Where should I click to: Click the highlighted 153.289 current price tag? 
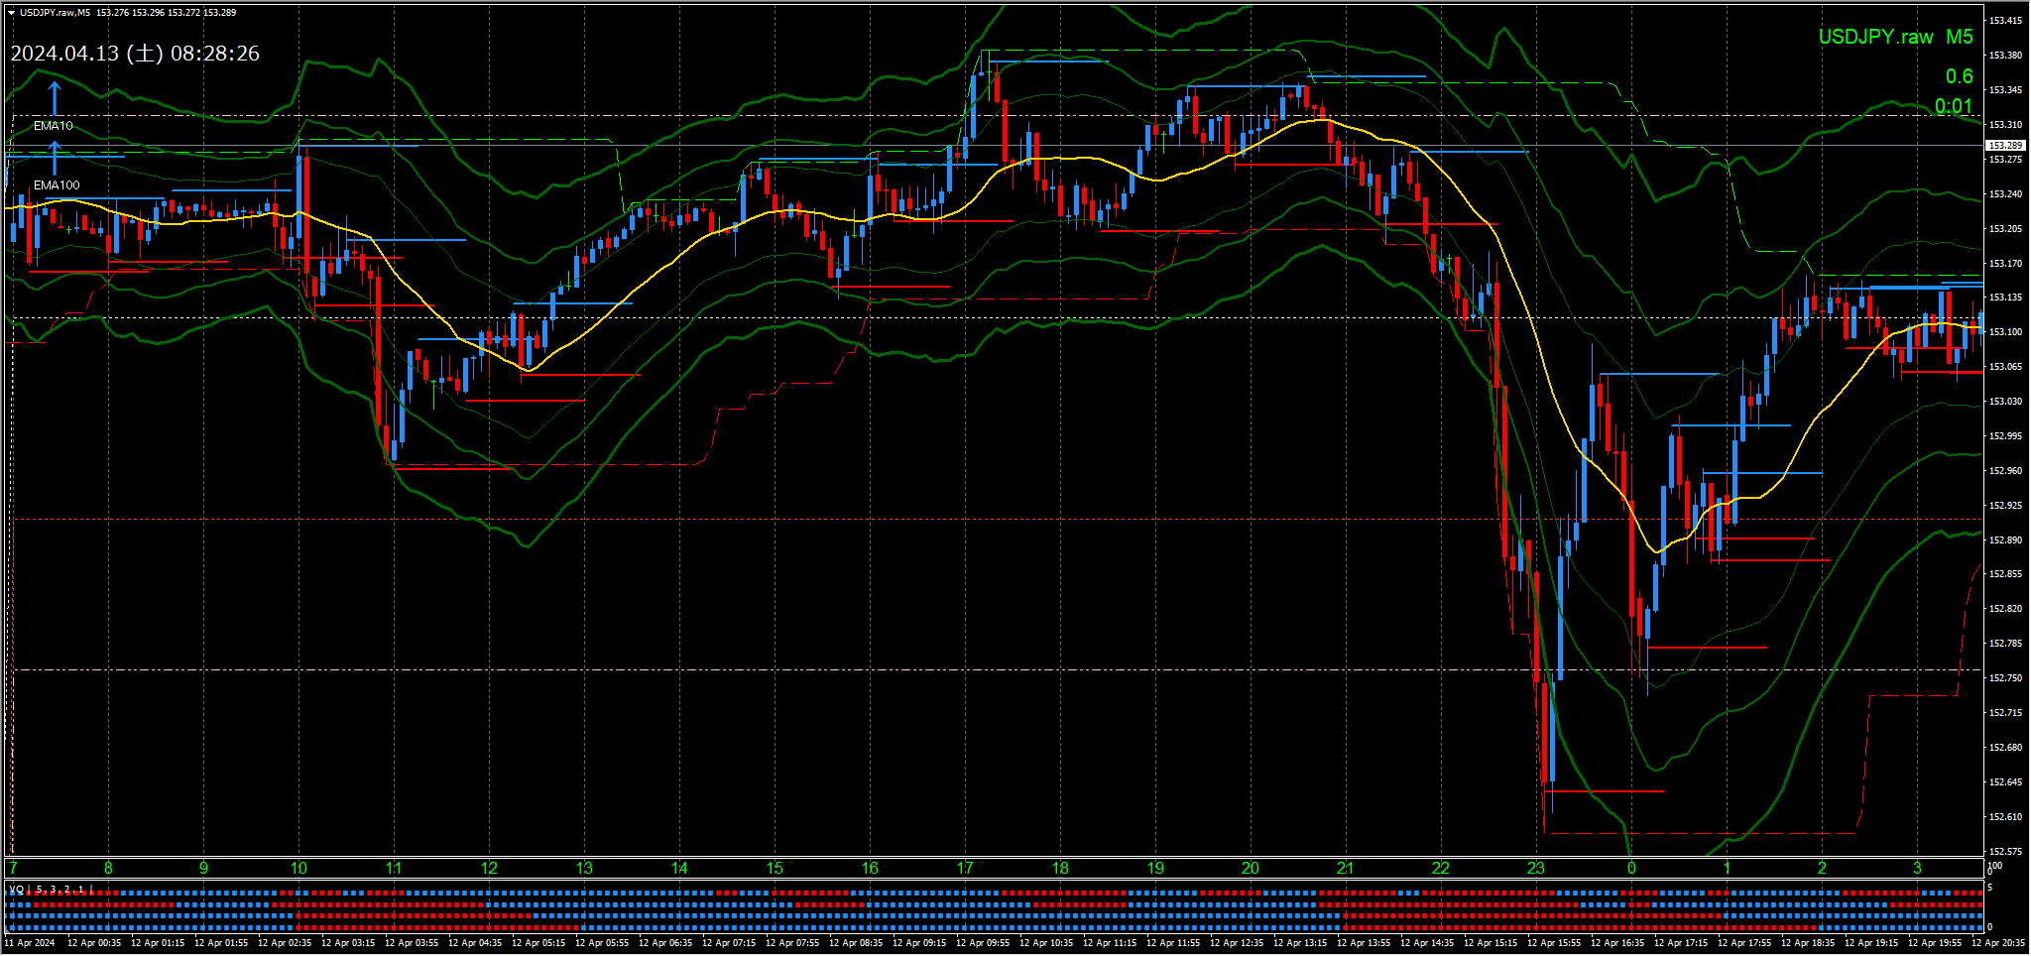(x=2004, y=146)
